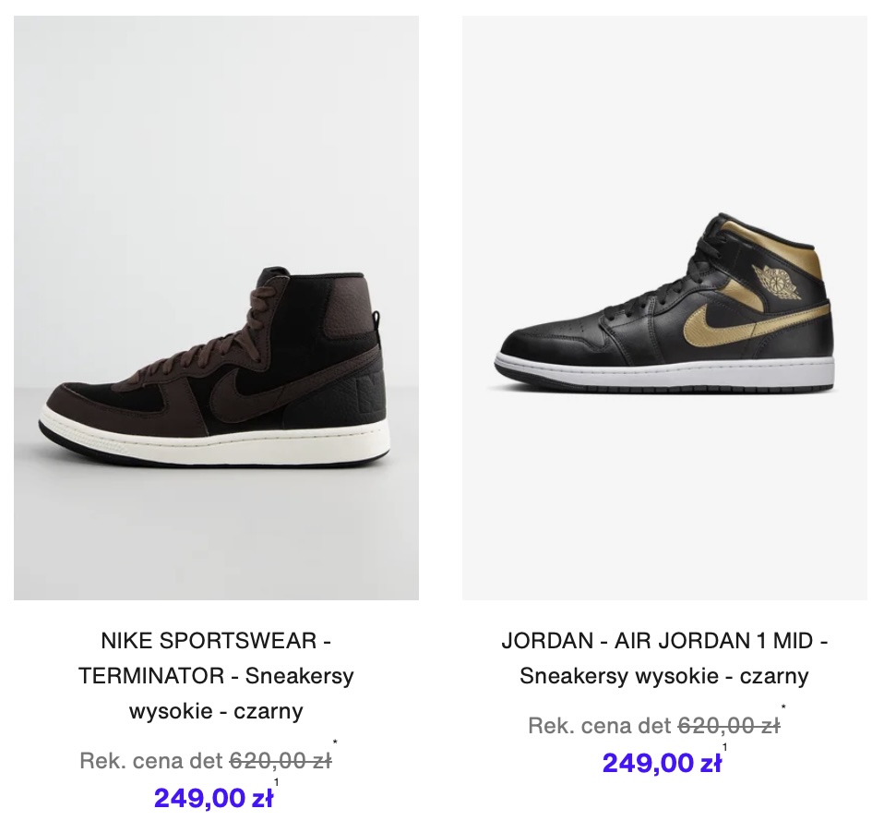Click "Rek. cena det" label under Air Jordan title
This screenshot has height=833, width=884.
pyautogui.click(x=600, y=726)
